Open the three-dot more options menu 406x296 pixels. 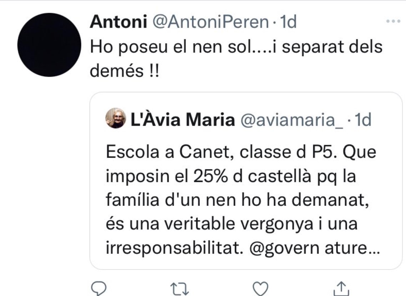pos(394,21)
